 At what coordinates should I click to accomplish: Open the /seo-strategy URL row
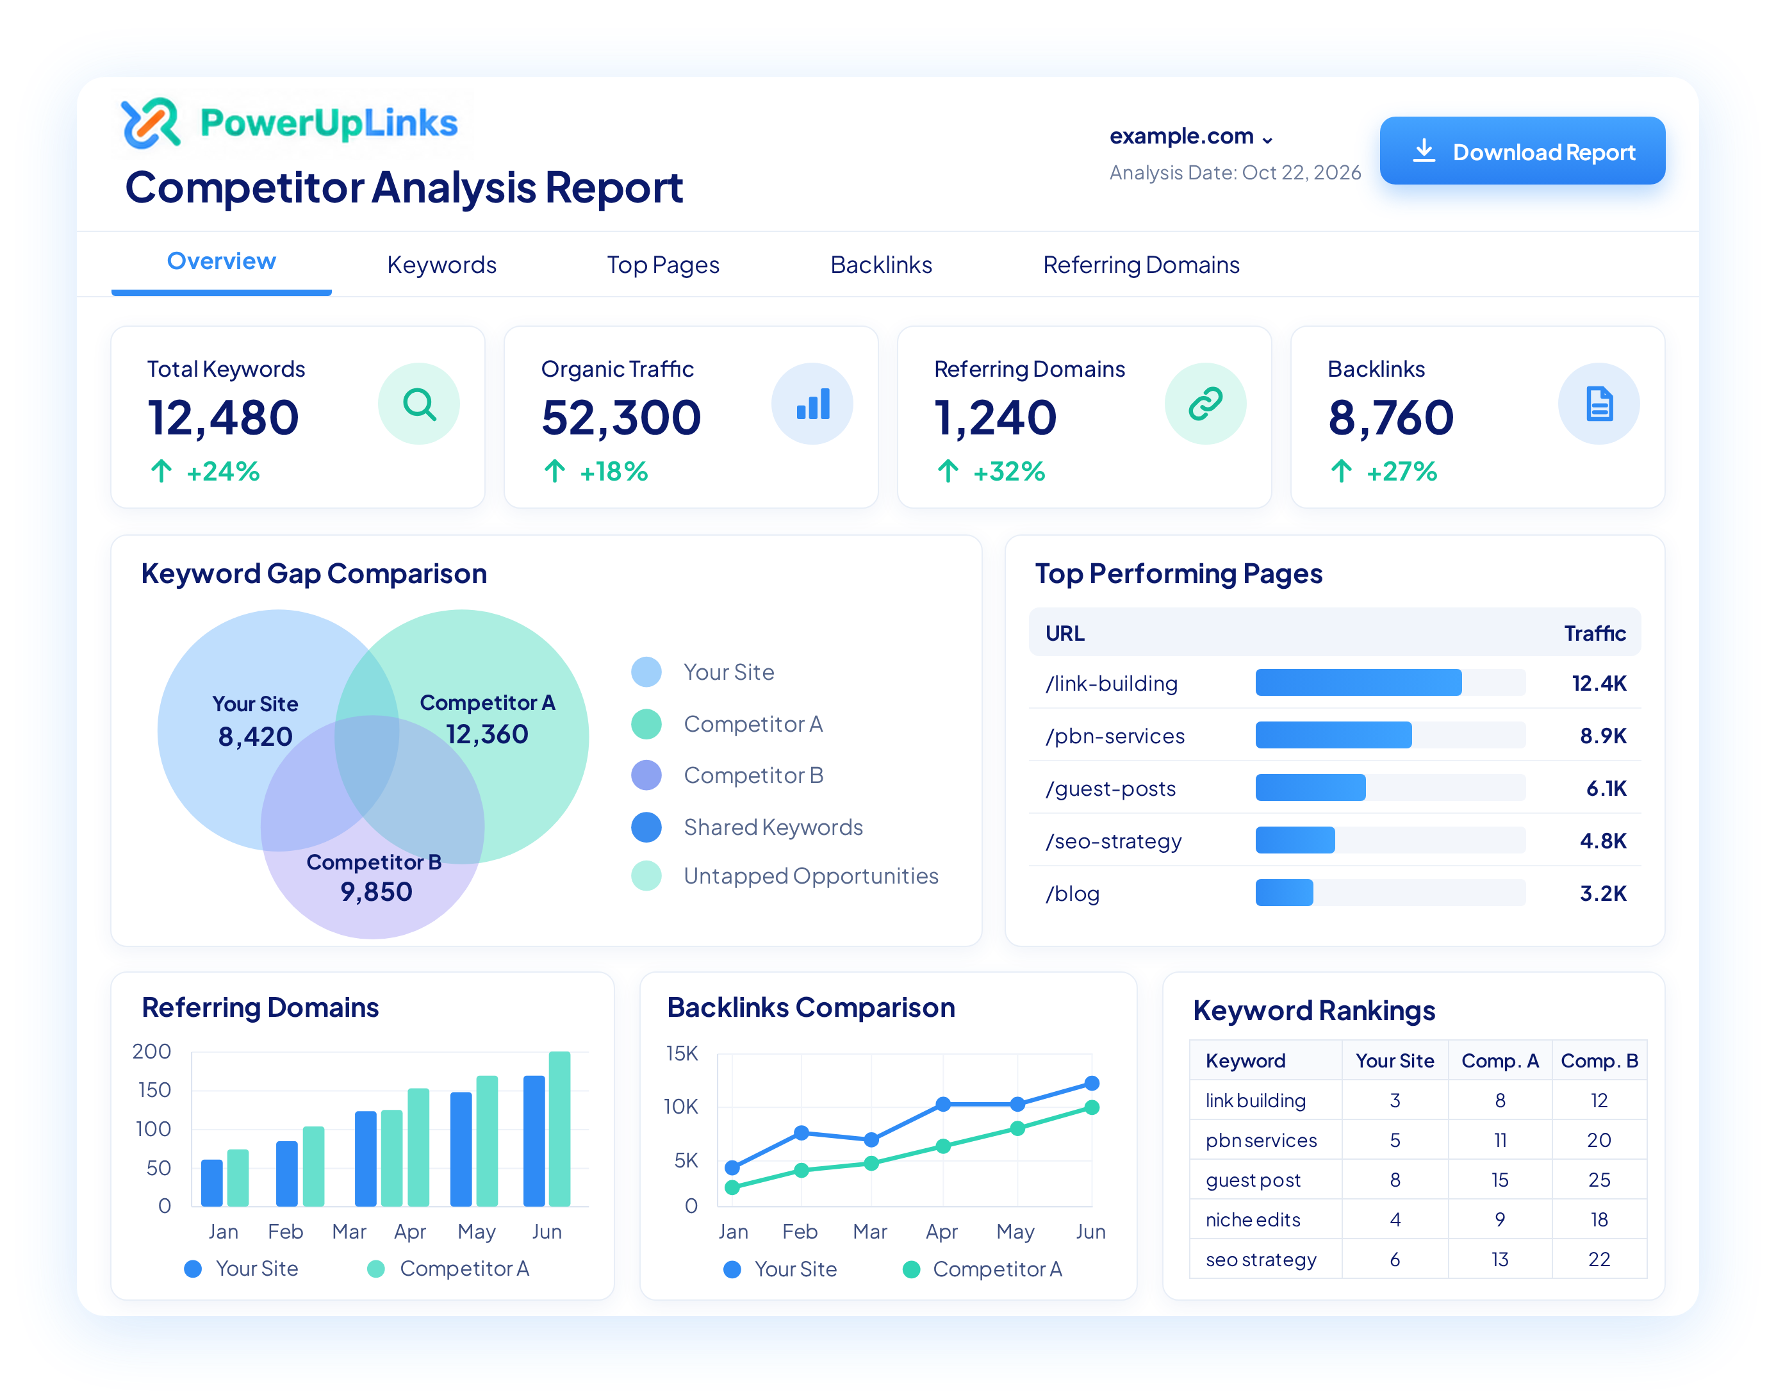[1335, 841]
